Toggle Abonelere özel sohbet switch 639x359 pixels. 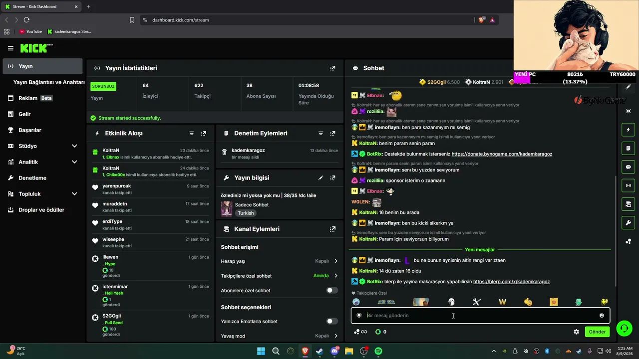(332, 291)
